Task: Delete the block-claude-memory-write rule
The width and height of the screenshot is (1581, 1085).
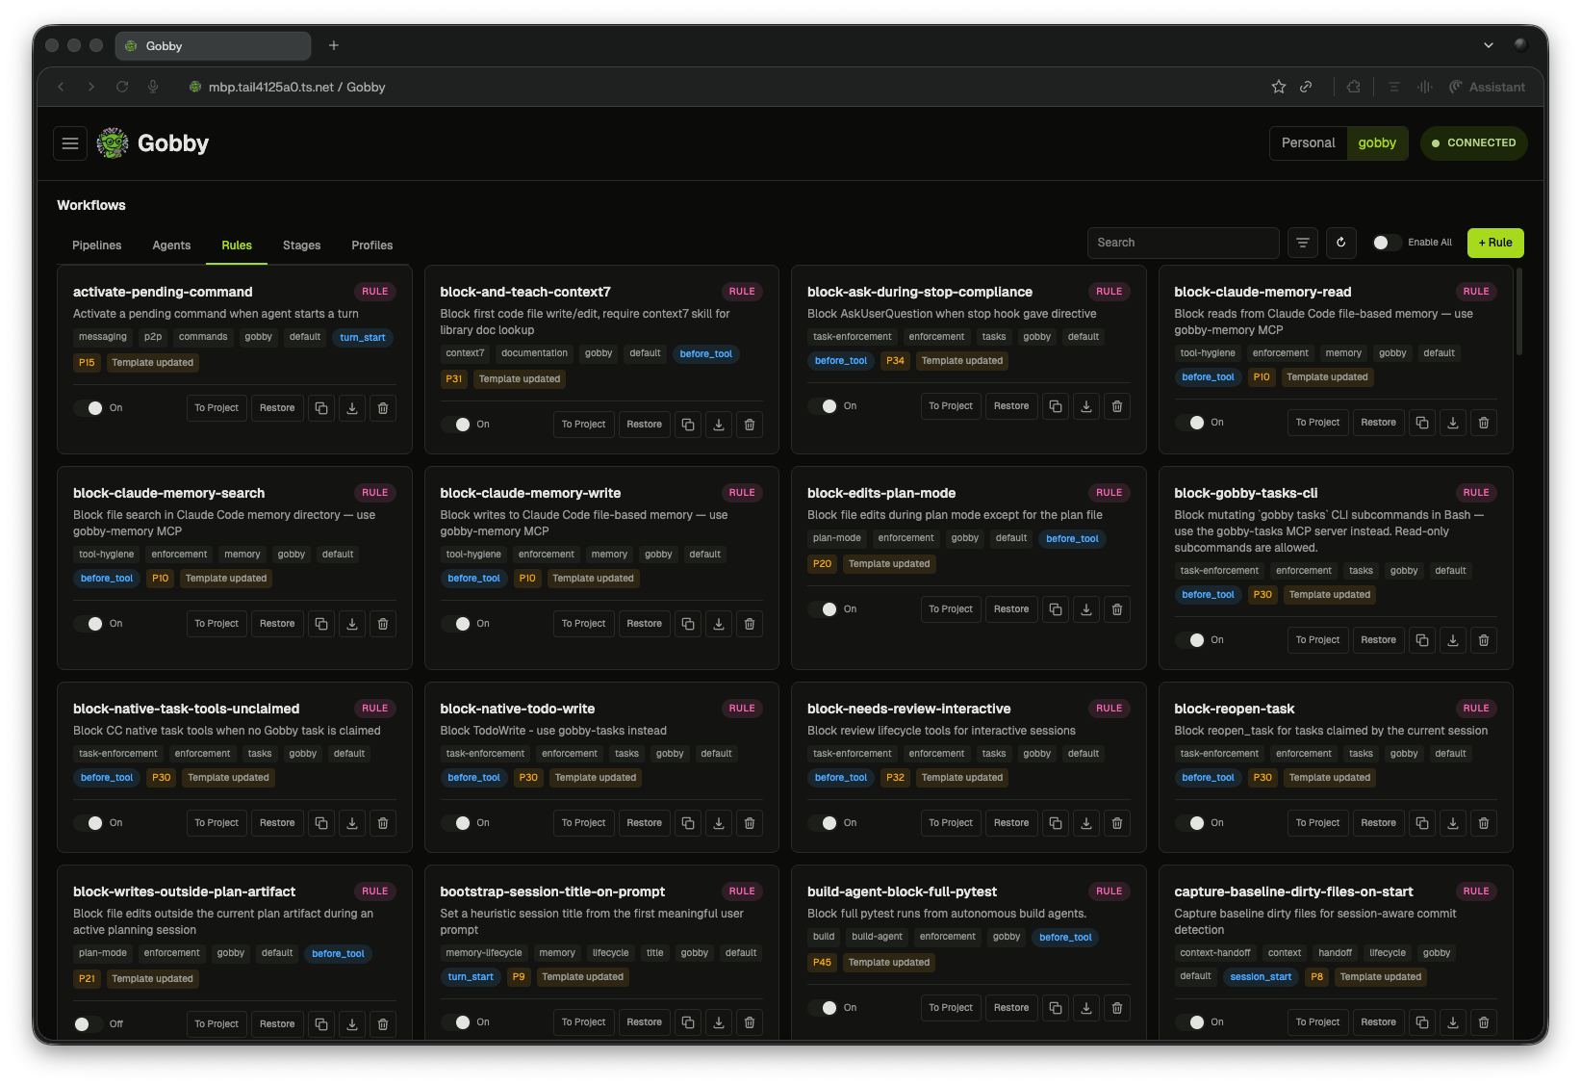Action: (750, 624)
